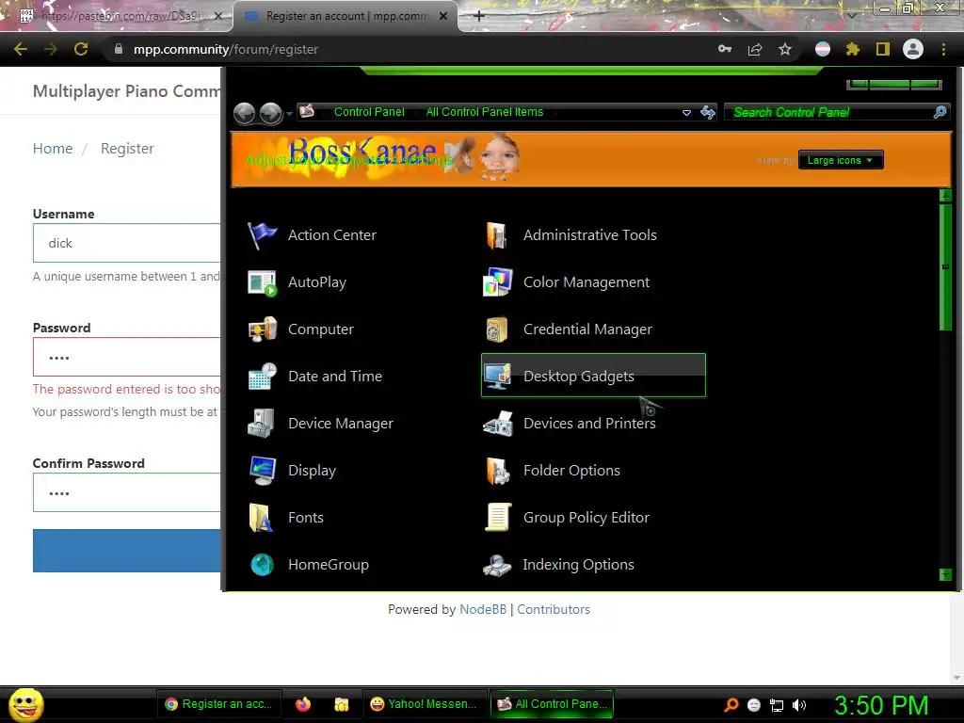Launch Firefox from the taskbar
The image size is (964, 723).
click(303, 704)
